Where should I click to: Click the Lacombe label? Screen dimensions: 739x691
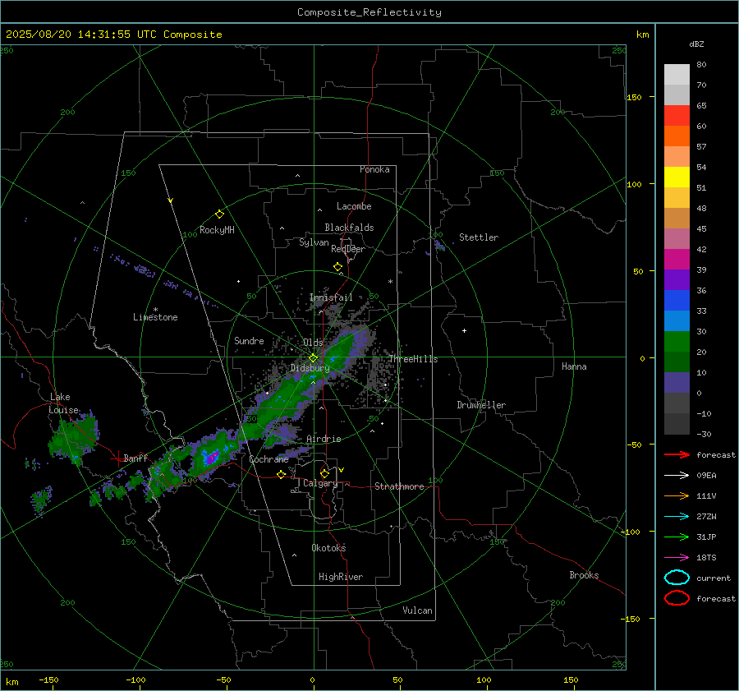[x=354, y=206]
